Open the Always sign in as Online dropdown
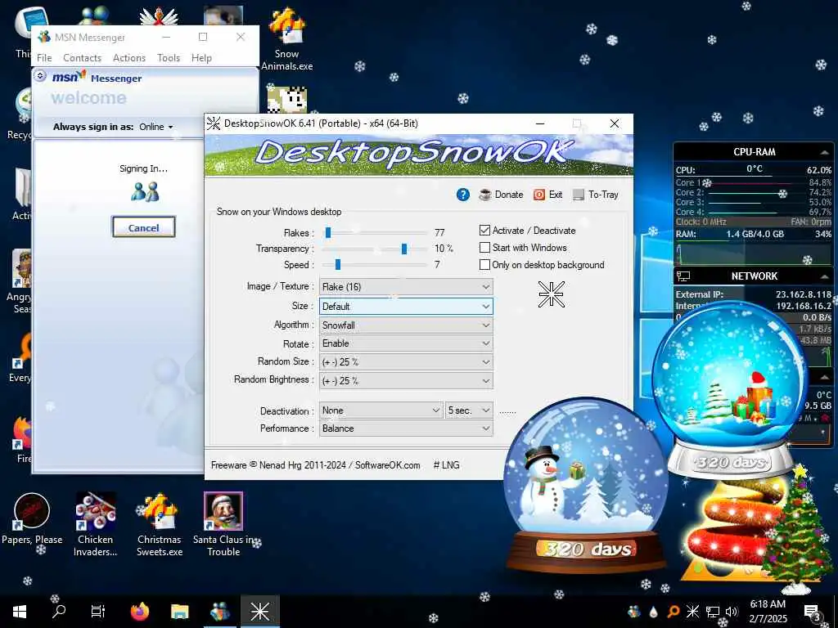Viewport: 838px width, 628px height. pos(156,127)
